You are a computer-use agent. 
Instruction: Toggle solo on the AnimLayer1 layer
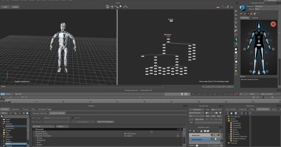coord(216,135)
